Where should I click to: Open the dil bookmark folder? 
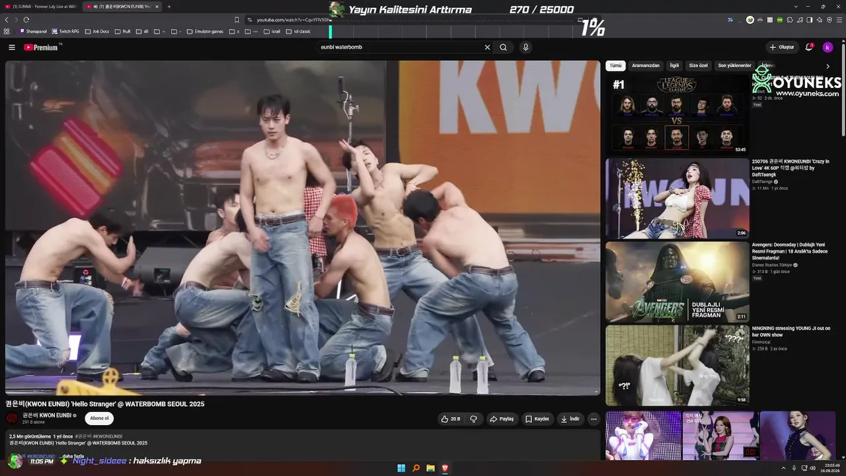pyautogui.click(x=142, y=31)
